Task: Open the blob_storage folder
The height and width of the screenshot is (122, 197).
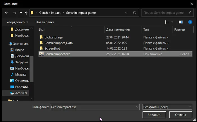Action: point(53,37)
